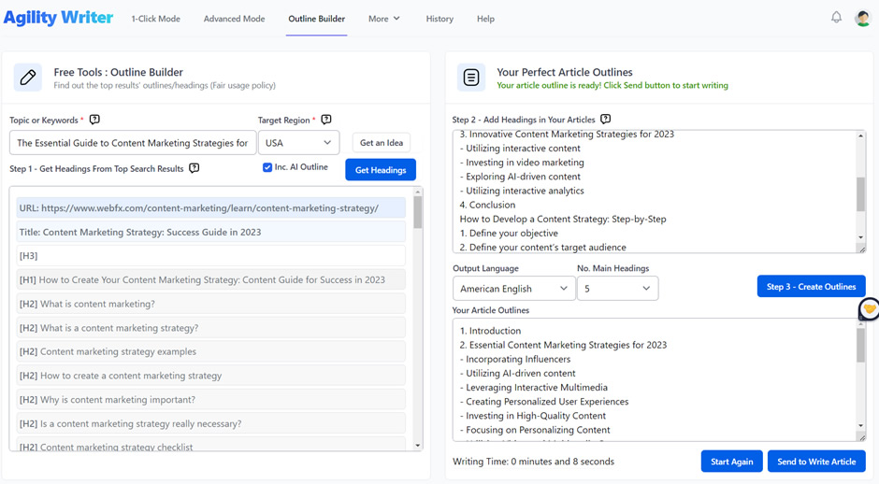Screen dimensions: 879x484
Task: Open help tooltip next to Topic or Keywords
Action: pyautogui.click(x=94, y=120)
